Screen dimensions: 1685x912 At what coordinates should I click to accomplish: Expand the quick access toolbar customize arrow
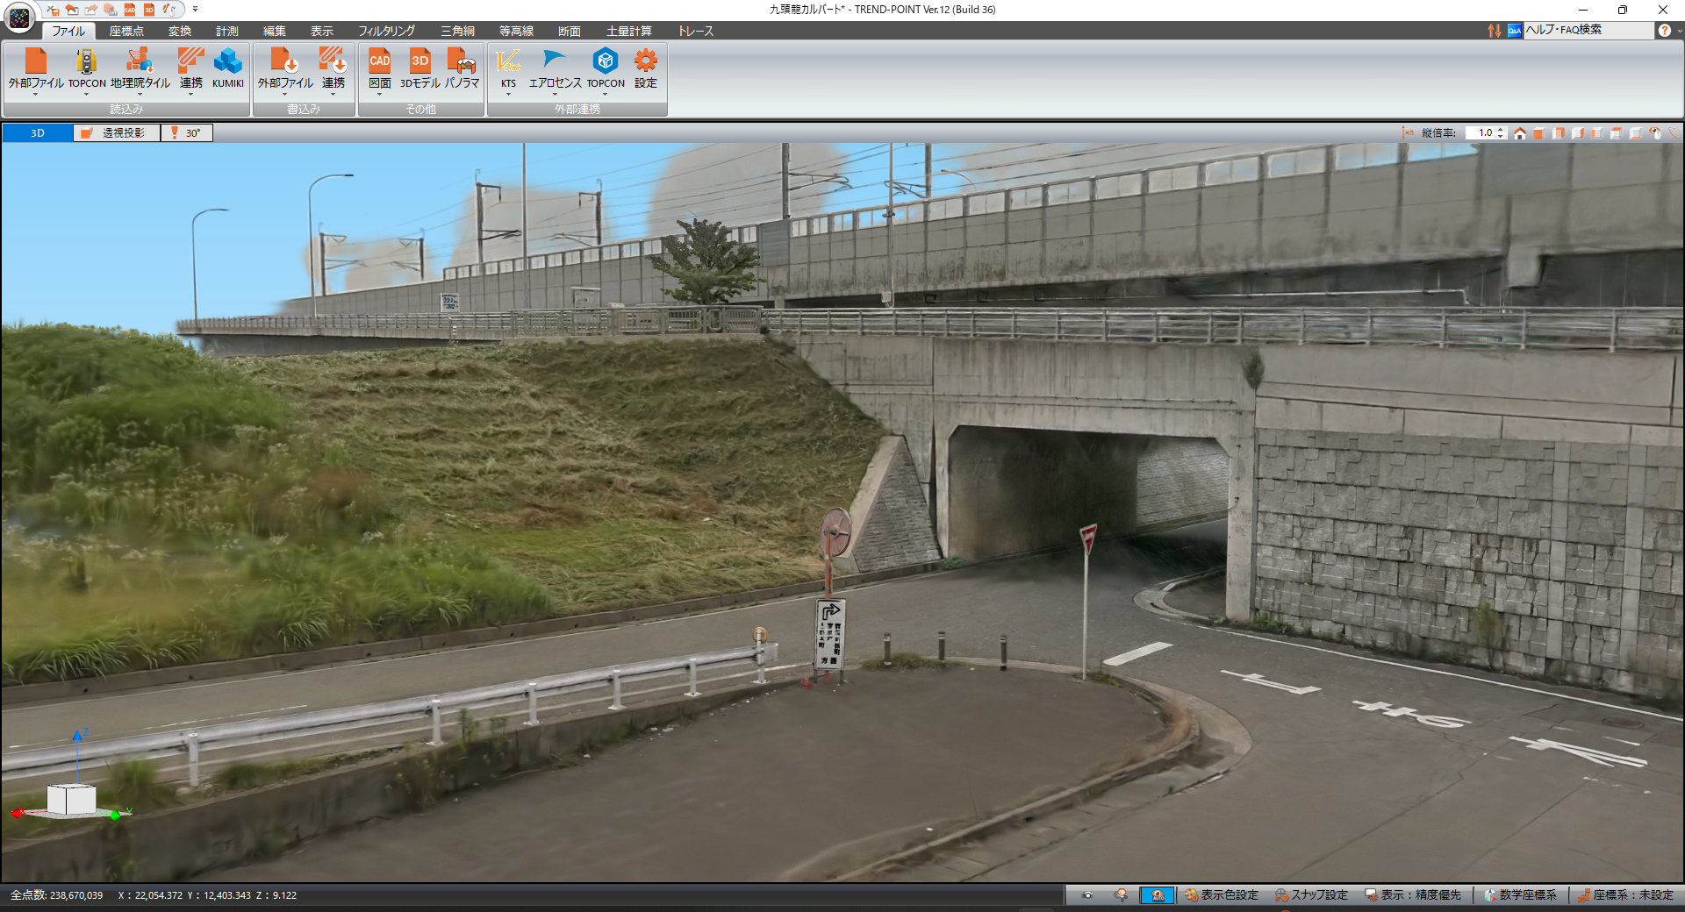[195, 10]
